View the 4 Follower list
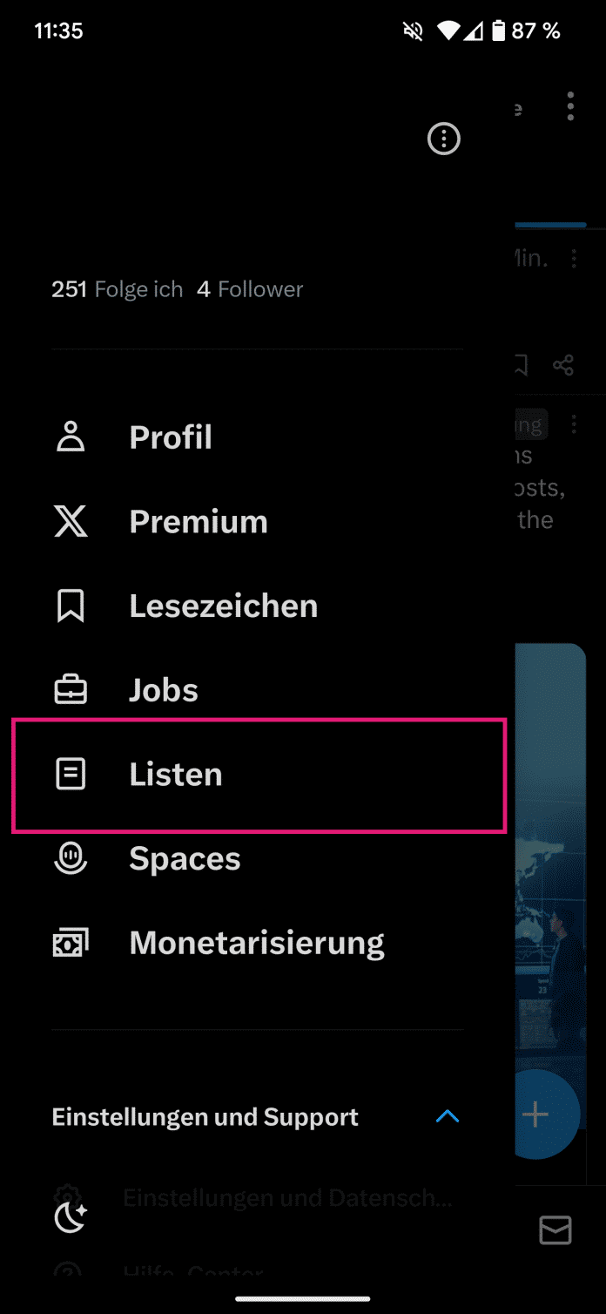 pyautogui.click(x=250, y=289)
